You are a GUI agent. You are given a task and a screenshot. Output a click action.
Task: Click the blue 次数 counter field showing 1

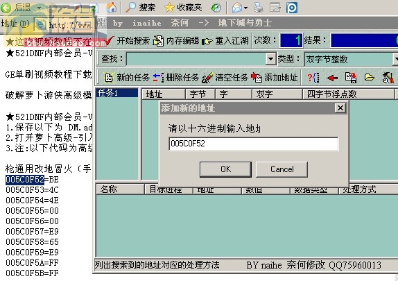click(291, 40)
